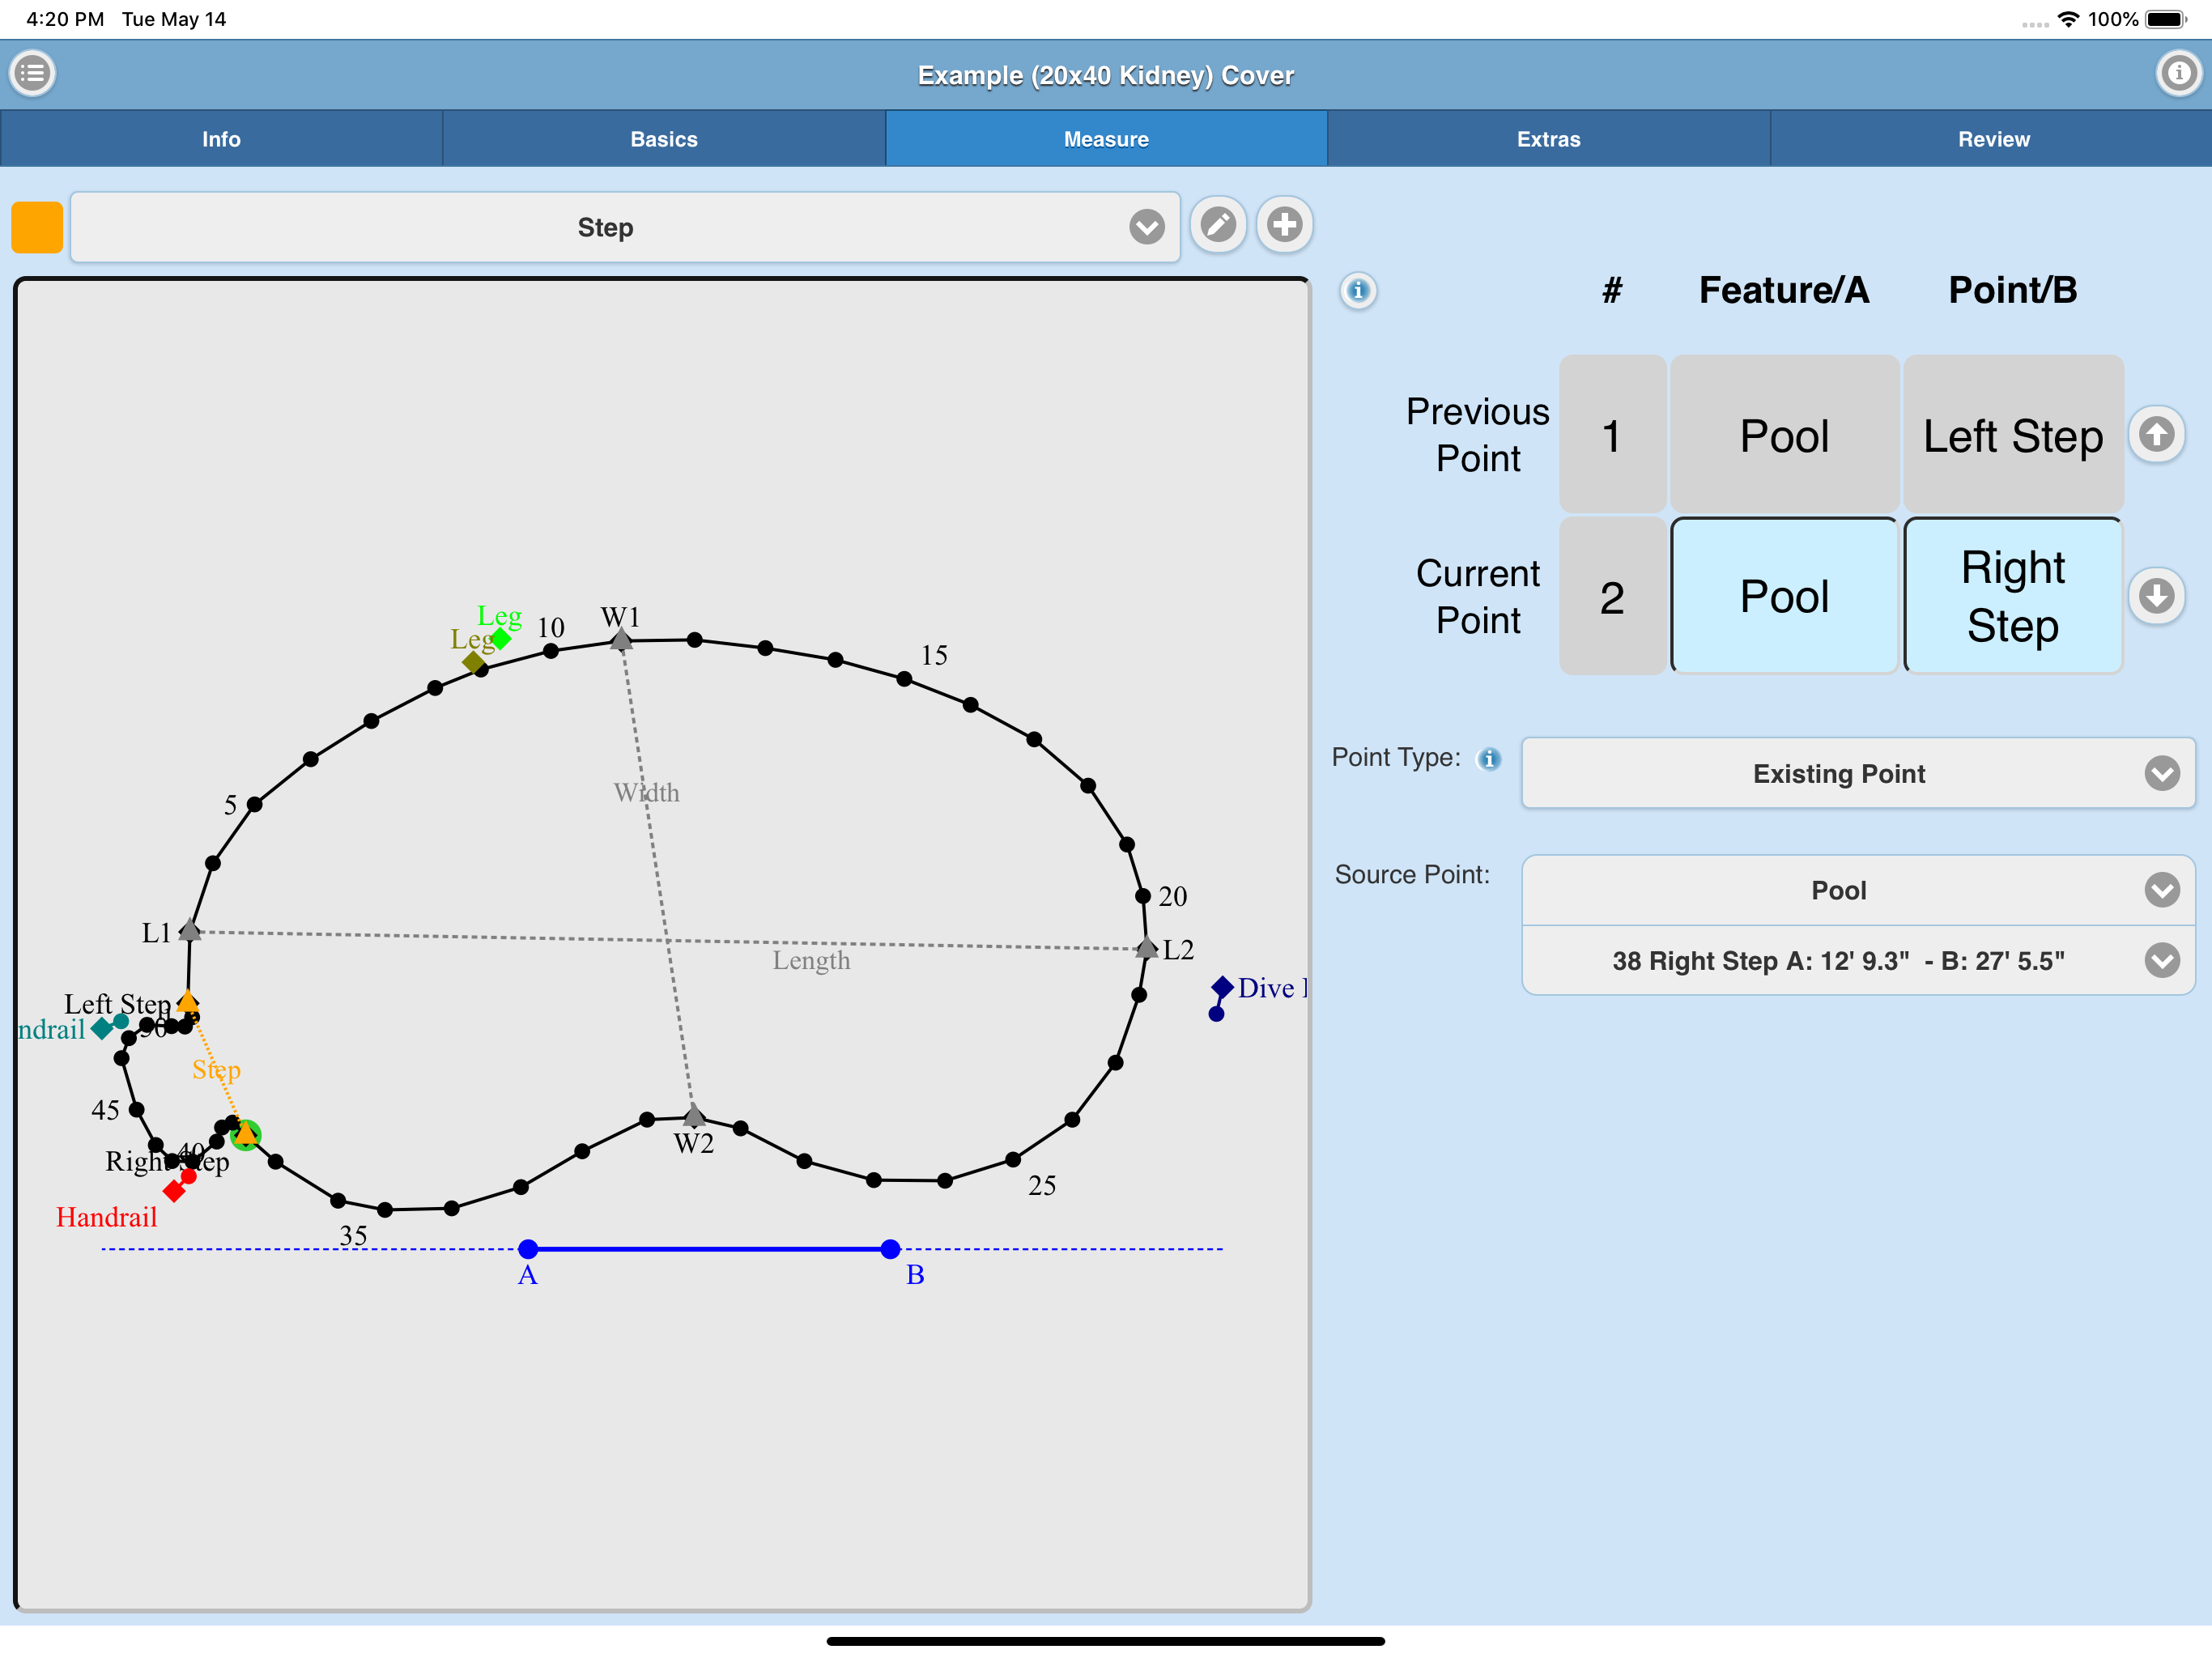Select the olive Leg diamond marker

pos(474,662)
